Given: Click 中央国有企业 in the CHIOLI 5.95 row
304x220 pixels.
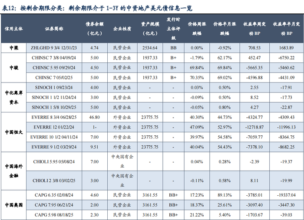Looking at the screenshot, I should point(122,161).
